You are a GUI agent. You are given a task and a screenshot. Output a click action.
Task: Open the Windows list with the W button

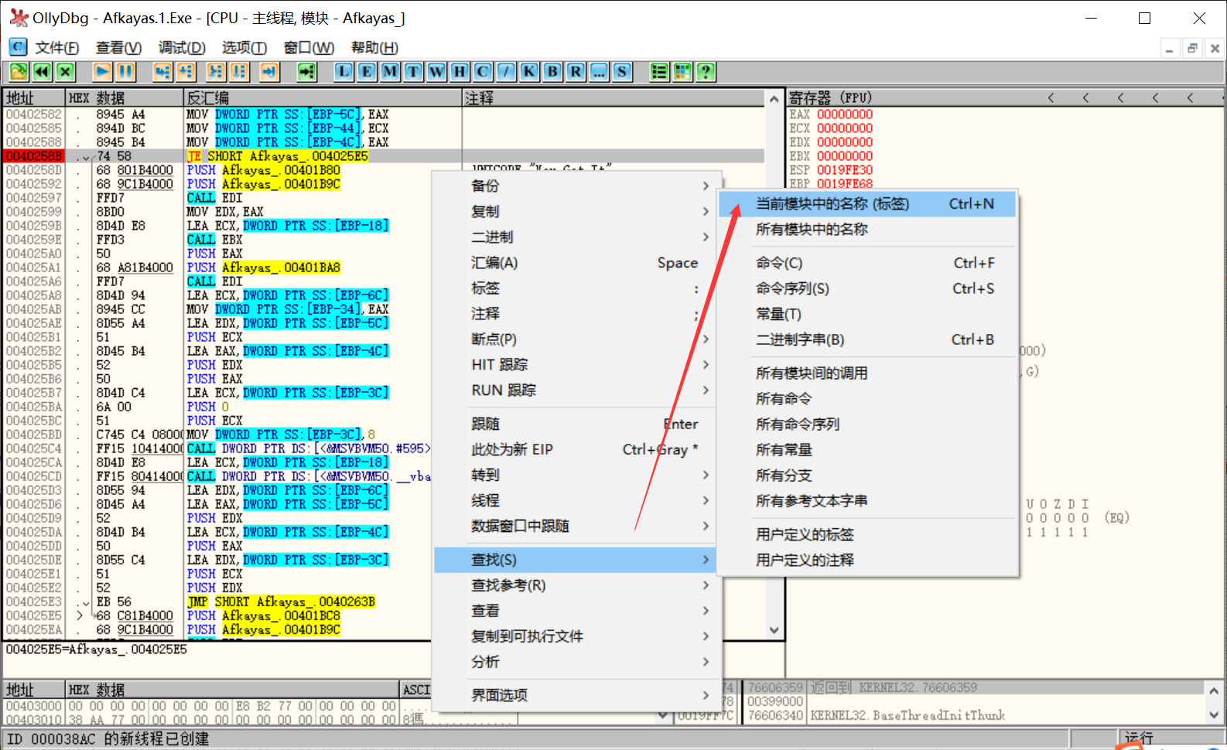(x=436, y=72)
